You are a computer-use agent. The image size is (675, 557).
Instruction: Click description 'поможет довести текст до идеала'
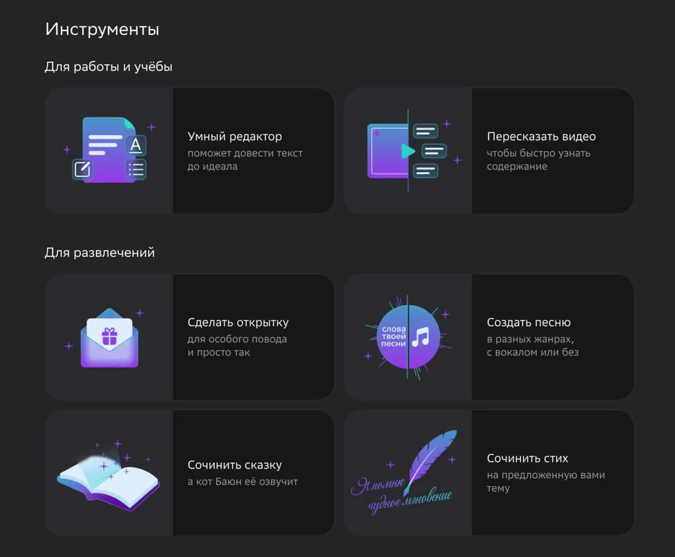coord(245,160)
